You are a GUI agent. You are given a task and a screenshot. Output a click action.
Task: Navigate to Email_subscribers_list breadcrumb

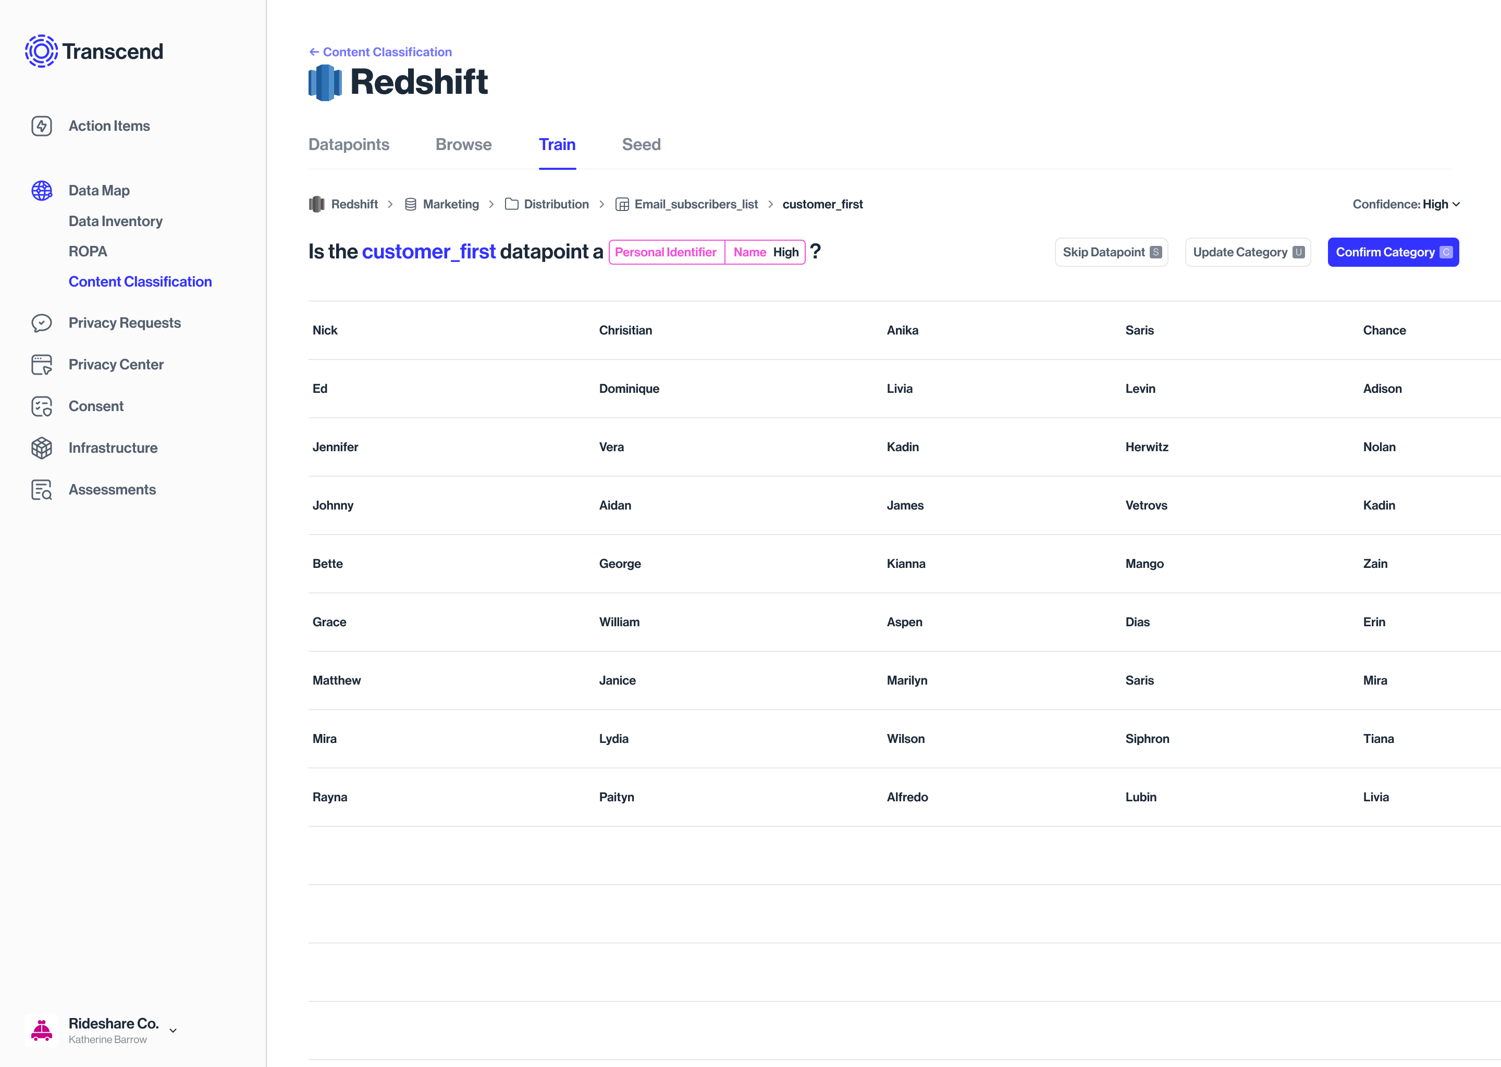(695, 204)
